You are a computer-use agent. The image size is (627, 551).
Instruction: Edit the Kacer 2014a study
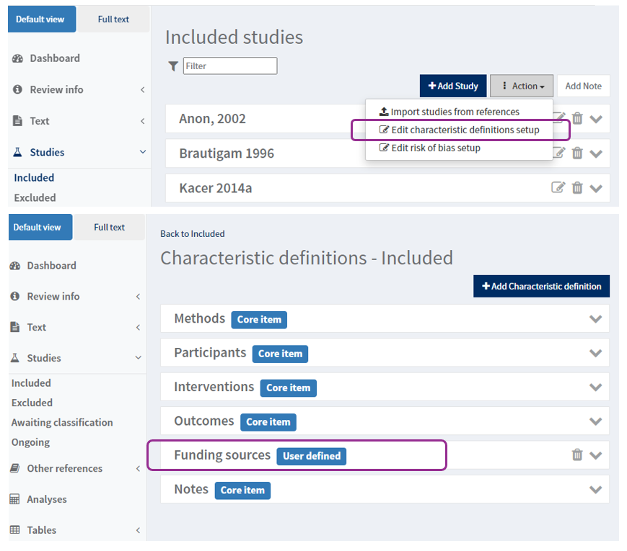coord(558,187)
